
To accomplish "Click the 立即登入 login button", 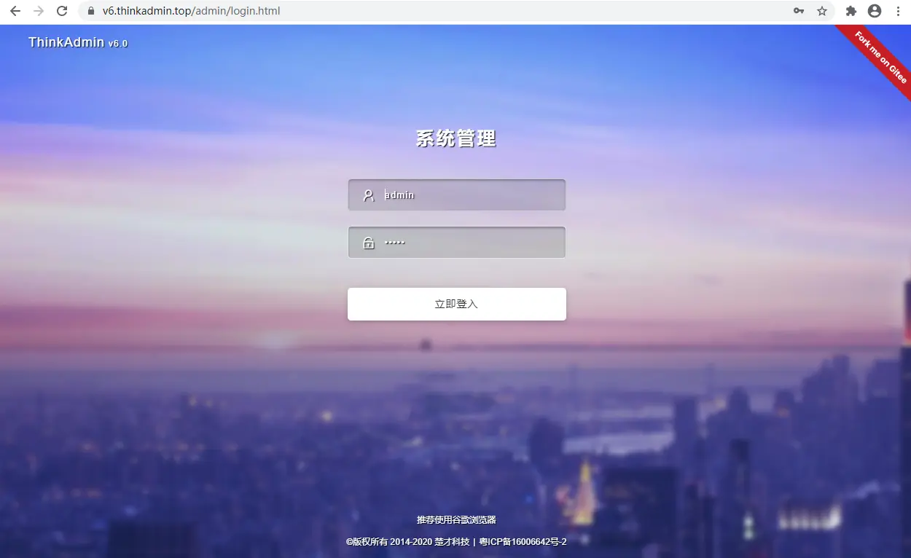I will (x=457, y=304).
